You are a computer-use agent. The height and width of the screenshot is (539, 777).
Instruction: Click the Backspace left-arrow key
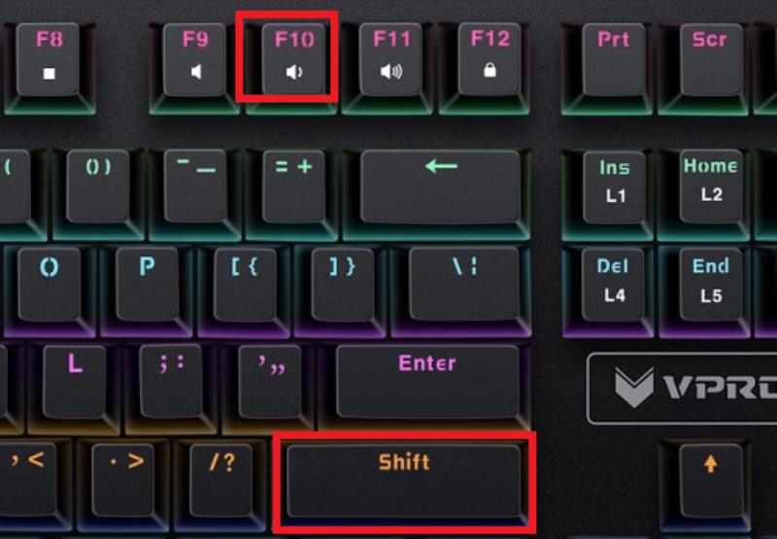click(x=441, y=186)
